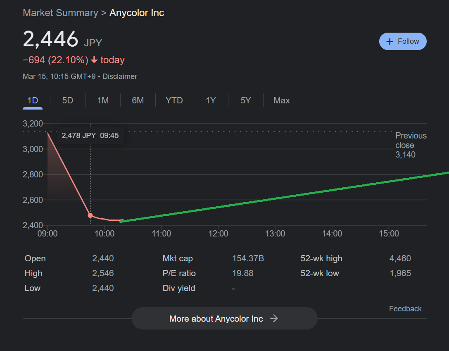Switch to the 5D chart tab
The width and height of the screenshot is (449, 351).
pos(67,100)
